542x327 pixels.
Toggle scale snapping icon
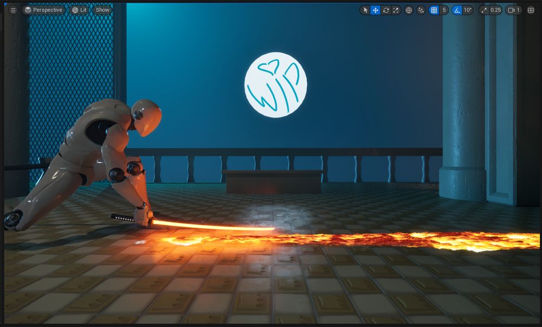[x=484, y=10]
